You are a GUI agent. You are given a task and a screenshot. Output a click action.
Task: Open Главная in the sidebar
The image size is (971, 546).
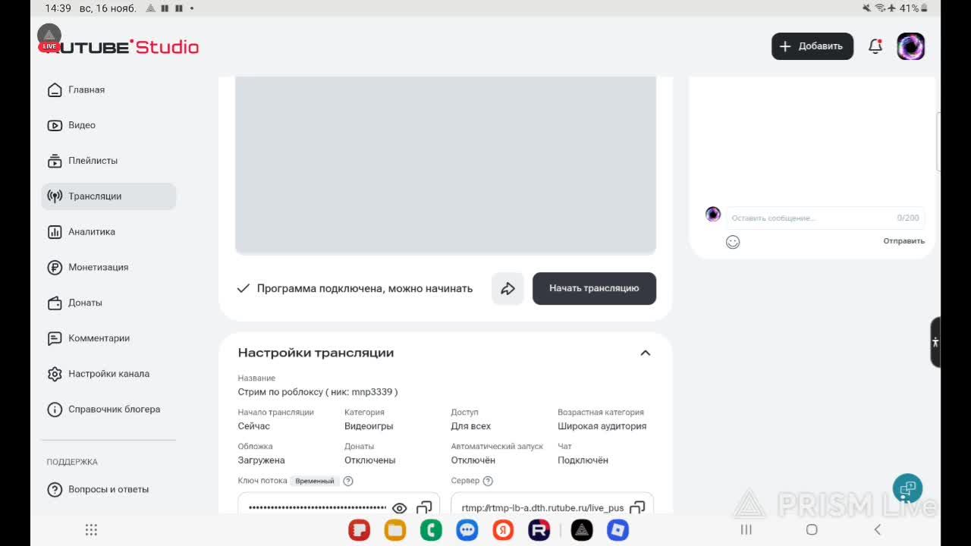click(x=86, y=89)
